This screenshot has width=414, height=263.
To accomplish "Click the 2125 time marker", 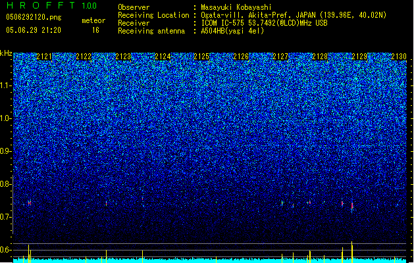I will point(201,57).
